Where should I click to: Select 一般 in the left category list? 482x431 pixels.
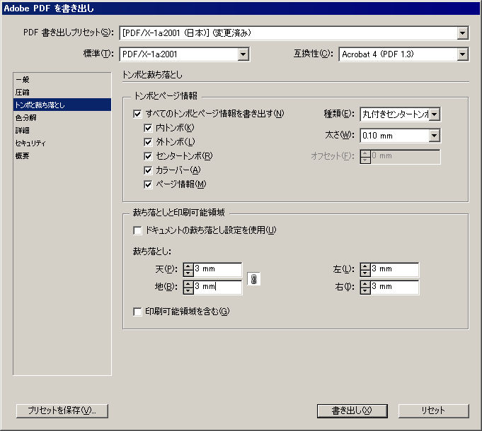click(23, 79)
